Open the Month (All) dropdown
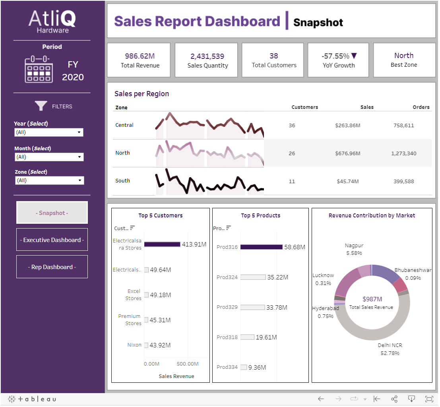 coord(80,157)
